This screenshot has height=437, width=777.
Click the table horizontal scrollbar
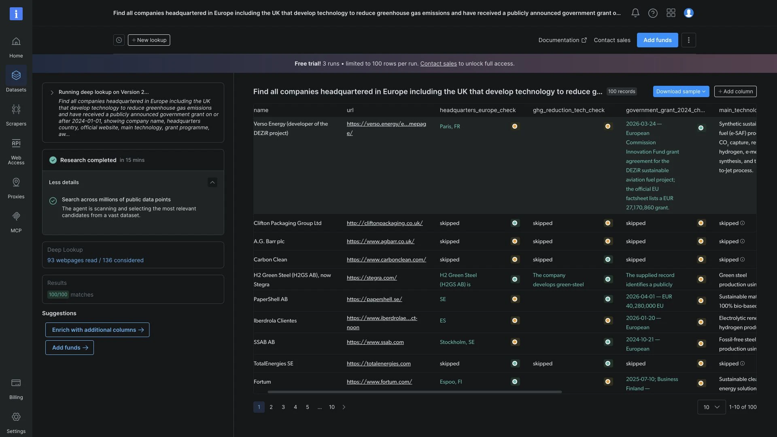[x=415, y=392]
